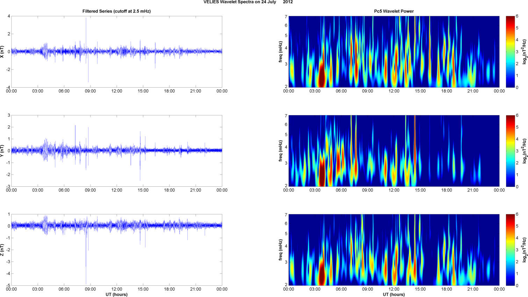528x297 pixels.
Task: Click the "7" frequency tick of the top spectrogram
Action: pos(286,16)
